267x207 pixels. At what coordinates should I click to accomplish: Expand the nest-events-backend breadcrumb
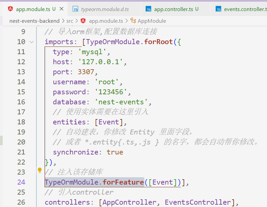pyautogui.click(x=34, y=21)
